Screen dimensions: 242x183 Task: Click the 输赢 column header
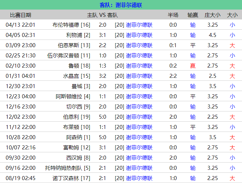click(x=193, y=15)
